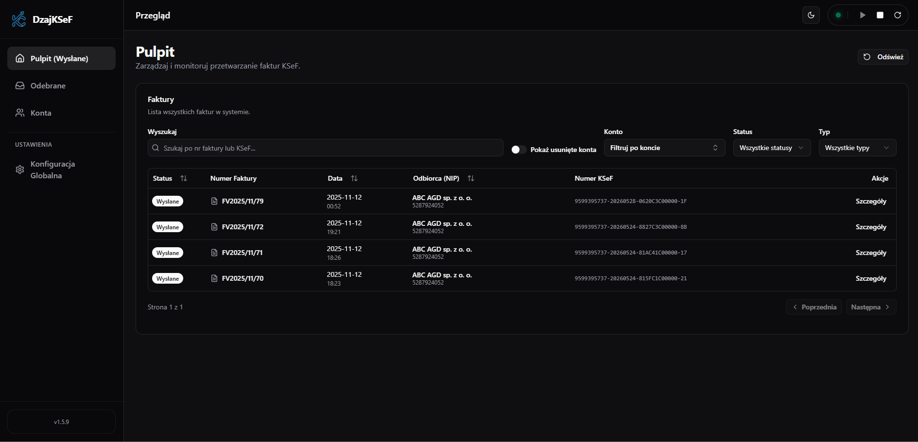Click Numer Faktury column header
Viewport: 918px width, 442px height.
tap(233, 178)
